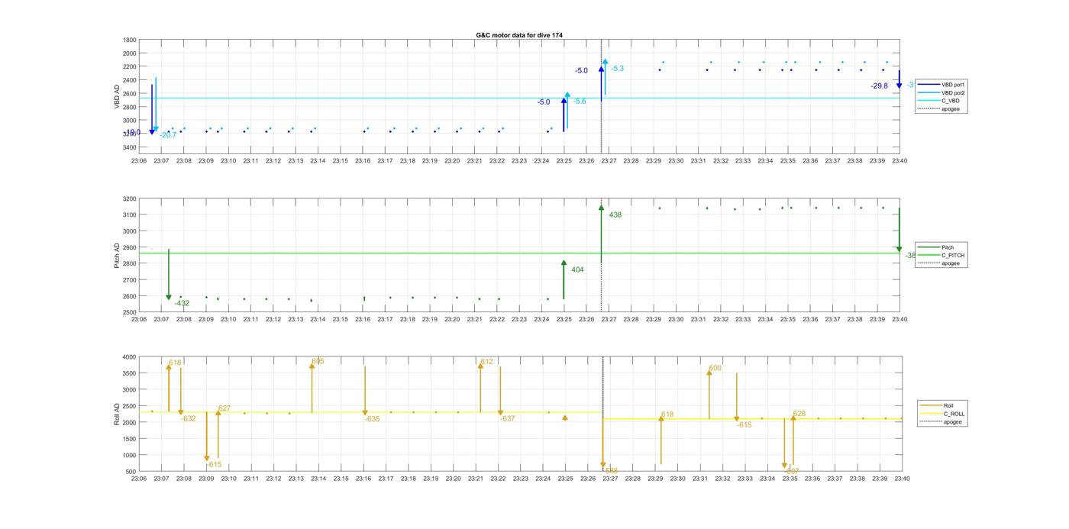Click the "Pitch AD" y-axis label
Screen dimensions: 1069x529
(x=117, y=256)
